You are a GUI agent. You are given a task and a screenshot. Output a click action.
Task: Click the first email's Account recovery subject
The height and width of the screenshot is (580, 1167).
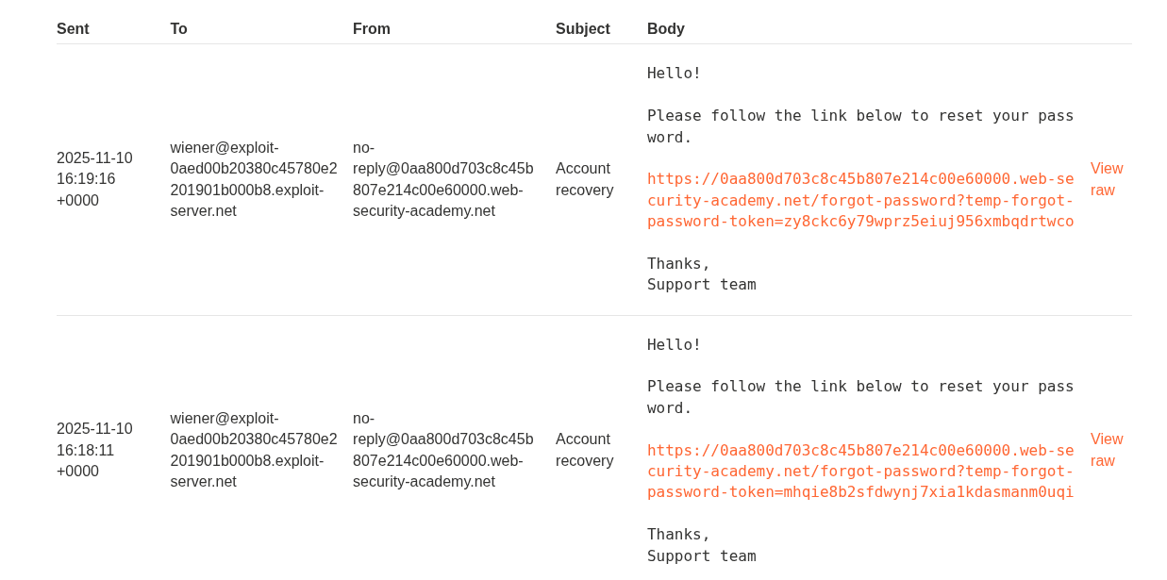tap(584, 179)
